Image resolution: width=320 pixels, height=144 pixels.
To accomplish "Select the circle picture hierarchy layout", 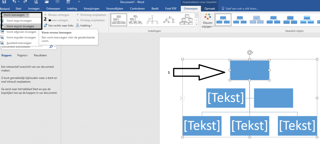I will click(170, 20).
